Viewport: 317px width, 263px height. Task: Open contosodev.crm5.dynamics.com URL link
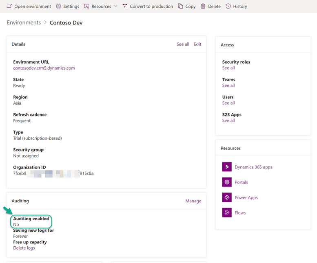point(44,68)
